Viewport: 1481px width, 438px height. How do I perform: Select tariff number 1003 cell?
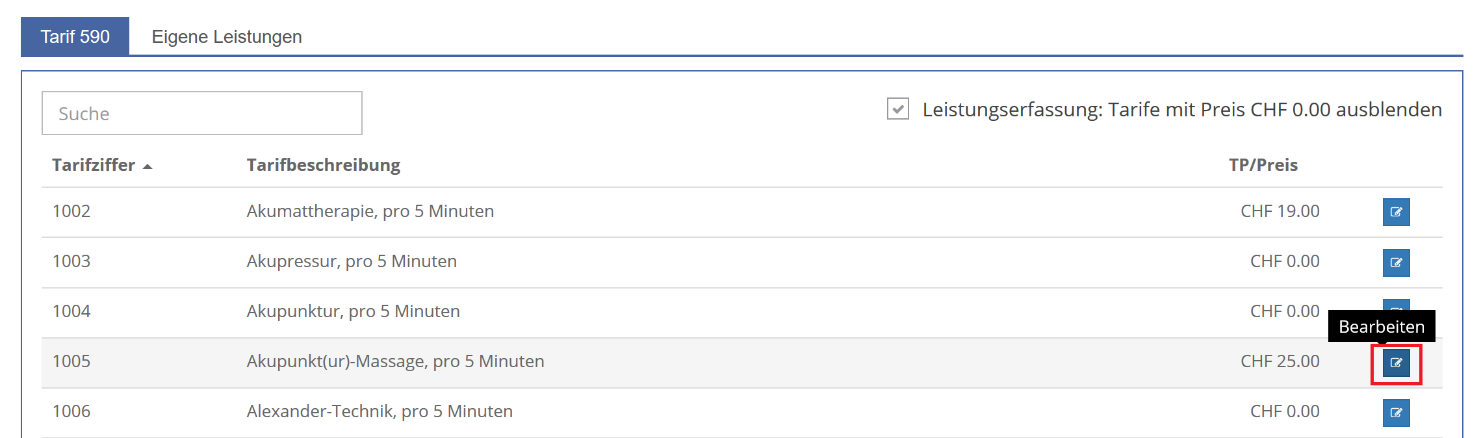[71, 261]
